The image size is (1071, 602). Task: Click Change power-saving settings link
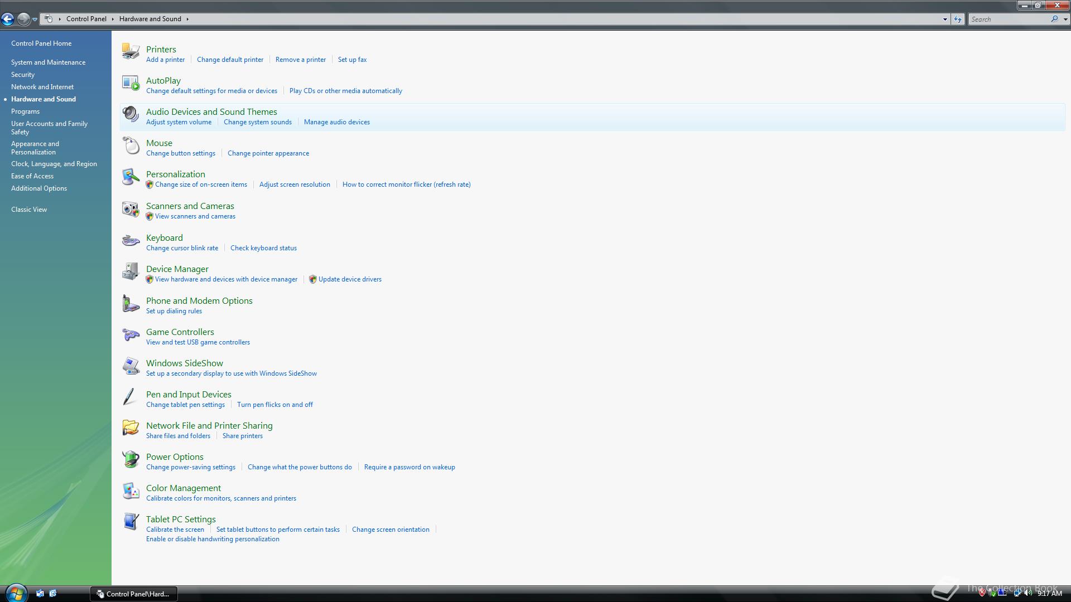pyautogui.click(x=191, y=467)
